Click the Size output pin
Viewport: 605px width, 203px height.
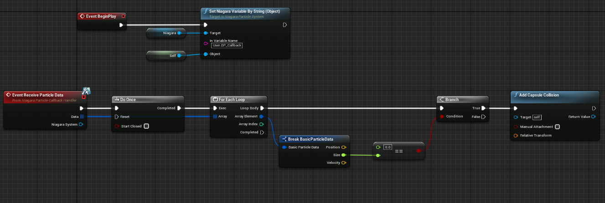344,155
